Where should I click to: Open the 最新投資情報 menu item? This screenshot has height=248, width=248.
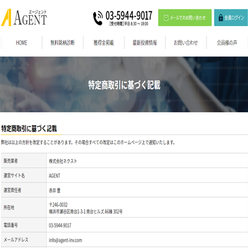coord(144,43)
